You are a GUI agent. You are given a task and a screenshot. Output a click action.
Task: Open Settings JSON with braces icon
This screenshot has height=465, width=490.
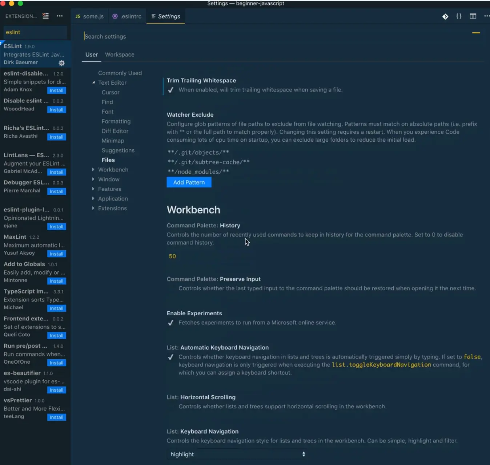459,16
